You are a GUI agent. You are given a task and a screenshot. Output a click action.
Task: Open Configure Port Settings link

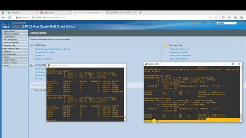pyautogui.click(x=43, y=59)
